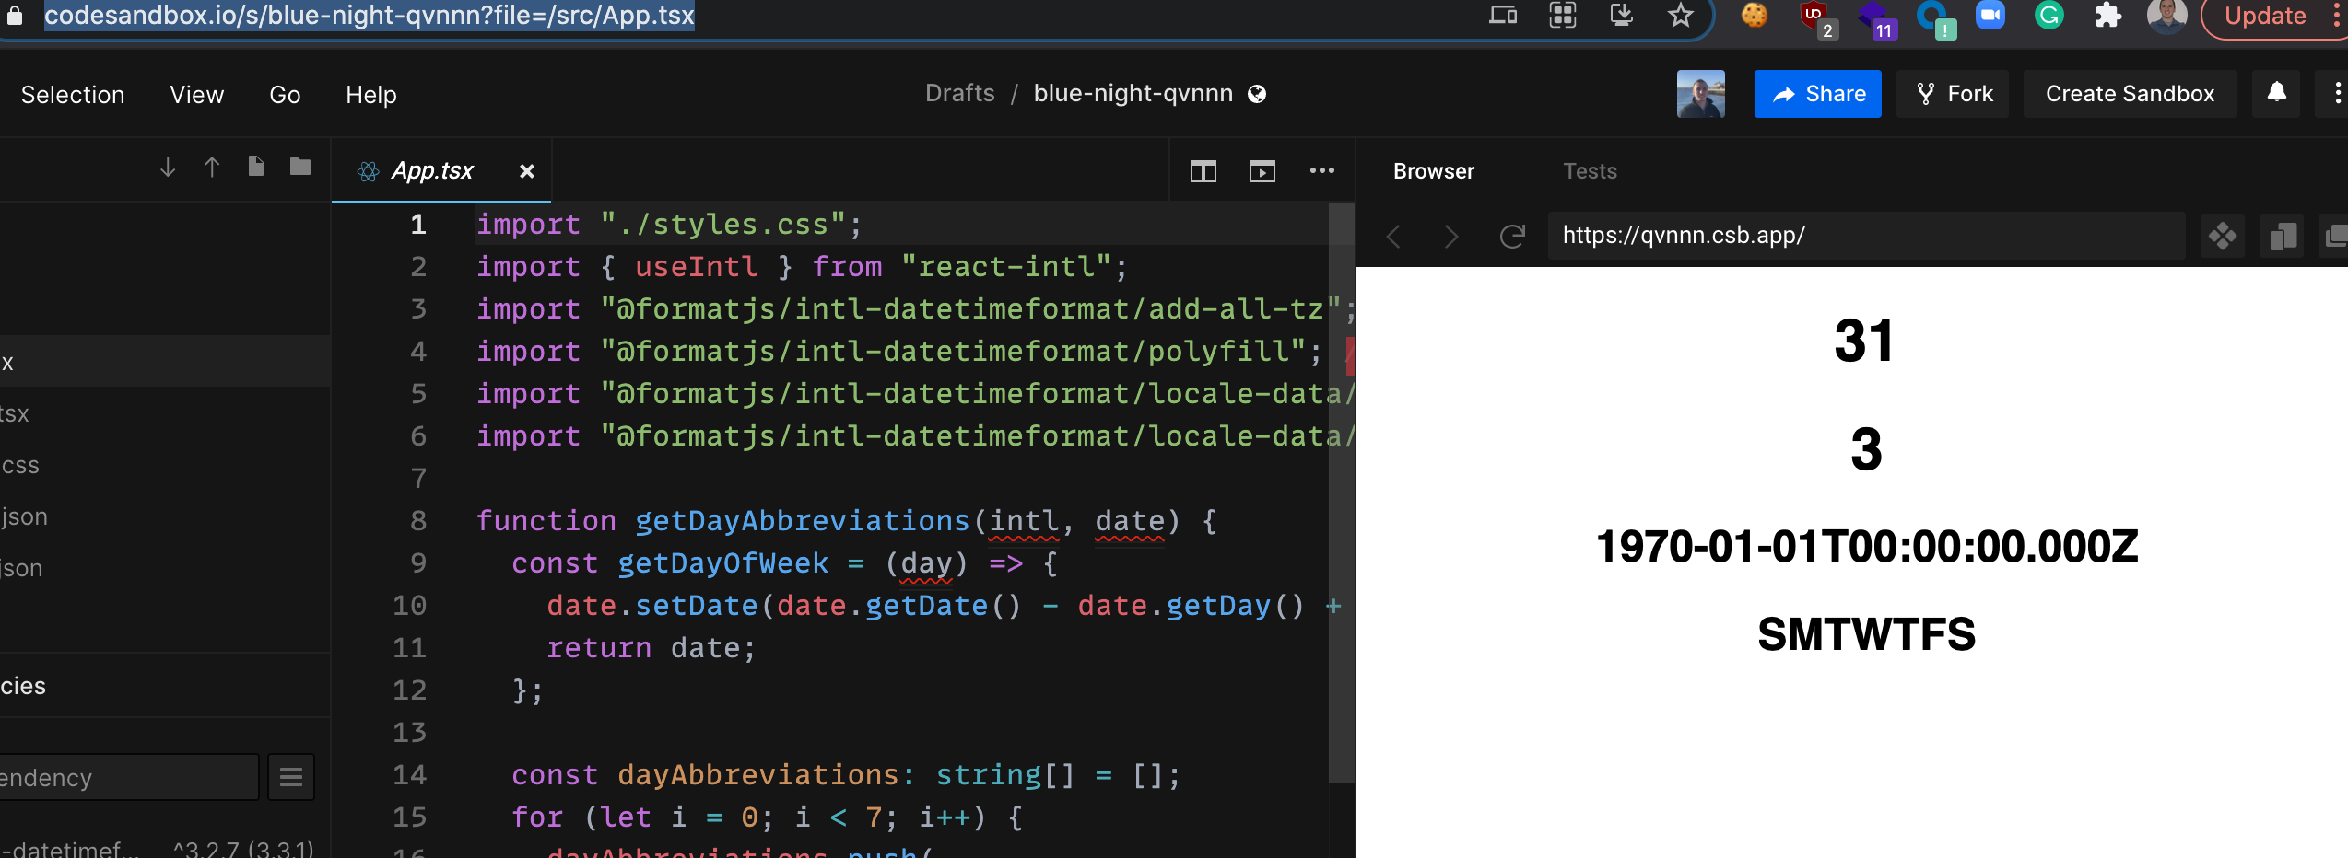Open the upload files icon
The image size is (2348, 858).
click(211, 168)
